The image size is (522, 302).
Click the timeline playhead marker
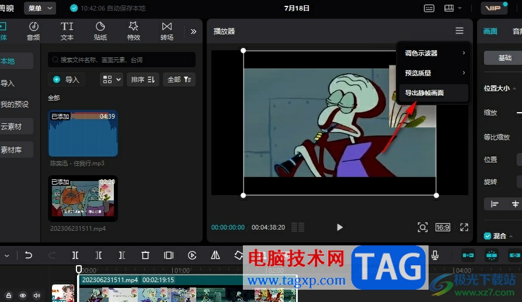(79, 269)
